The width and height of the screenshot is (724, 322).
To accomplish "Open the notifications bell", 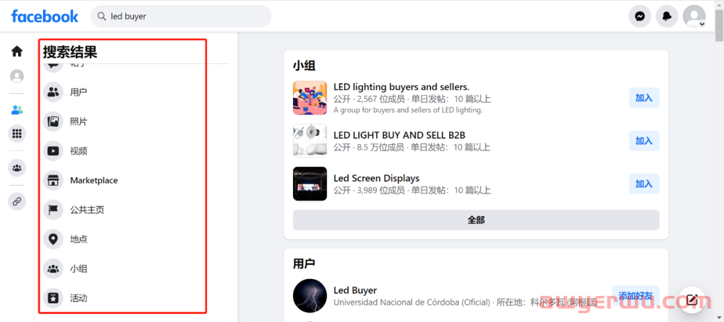I will [667, 17].
